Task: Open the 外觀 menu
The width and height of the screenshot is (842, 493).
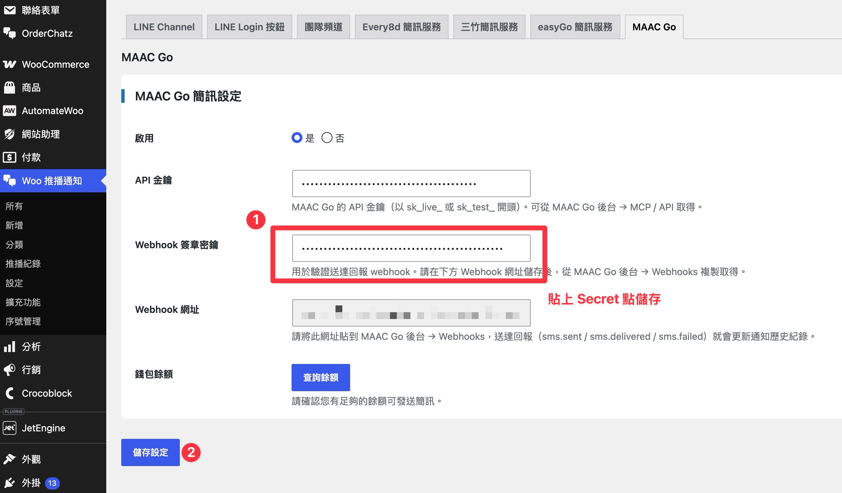Action: 53,459
